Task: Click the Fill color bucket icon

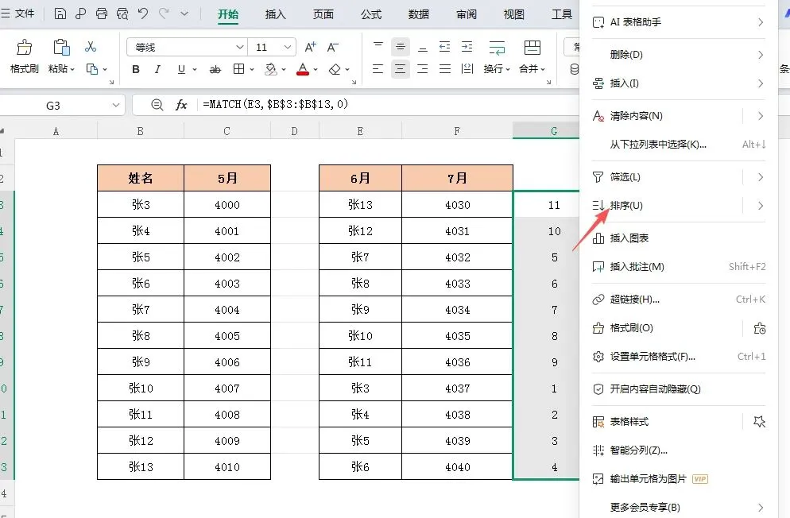Action: tap(271, 69)
